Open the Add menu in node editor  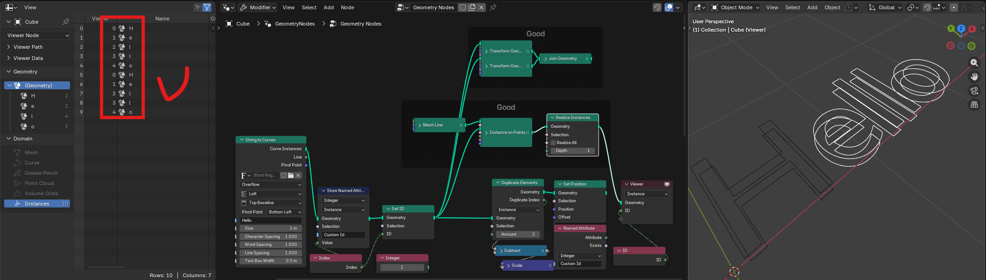[329, 7]
